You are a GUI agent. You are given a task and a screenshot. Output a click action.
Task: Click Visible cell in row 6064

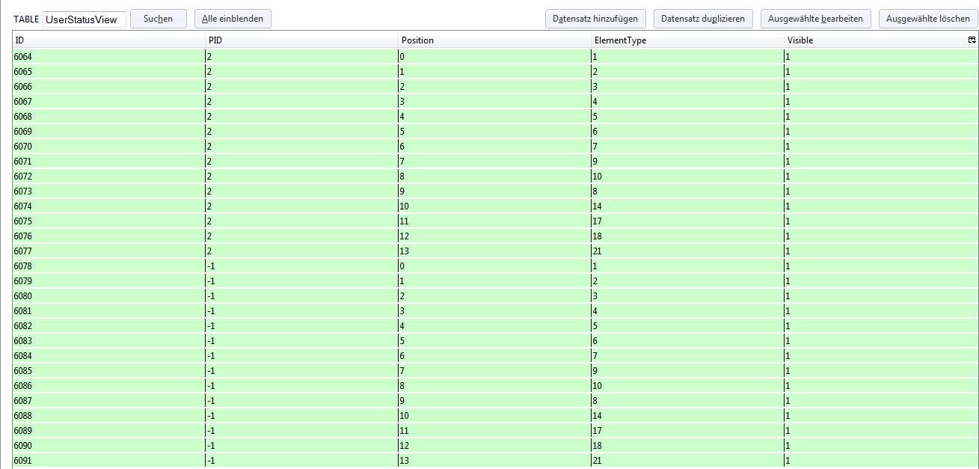[880, 57]
